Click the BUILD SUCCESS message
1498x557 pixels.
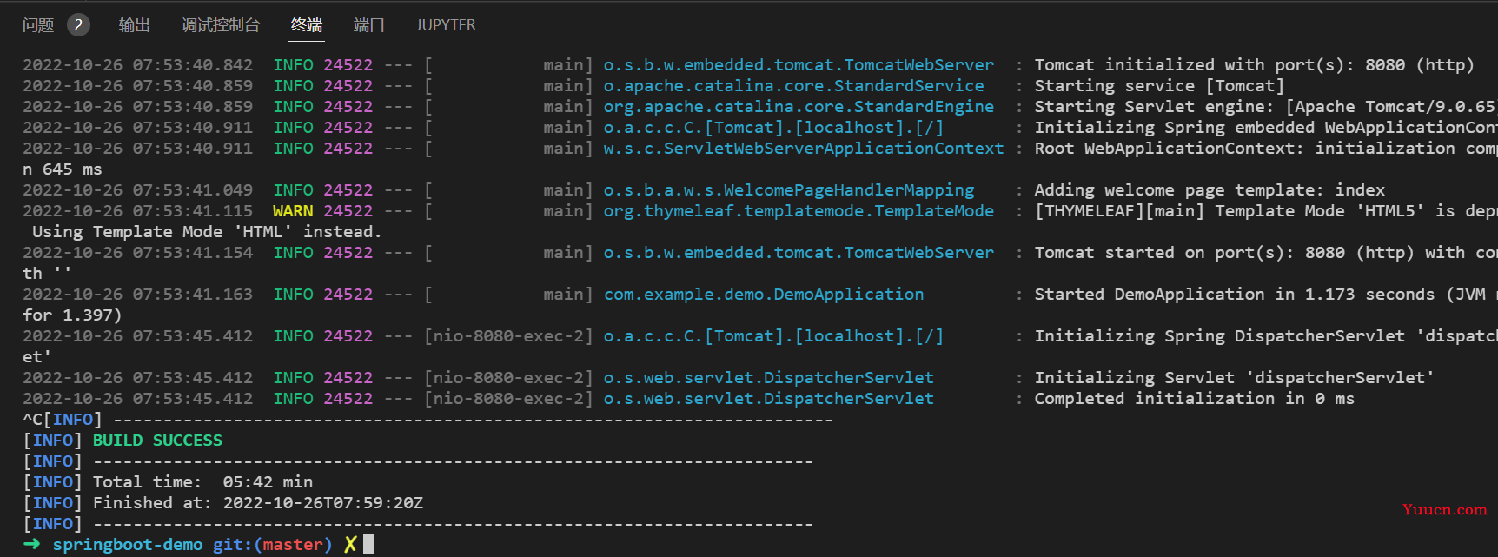157,441
